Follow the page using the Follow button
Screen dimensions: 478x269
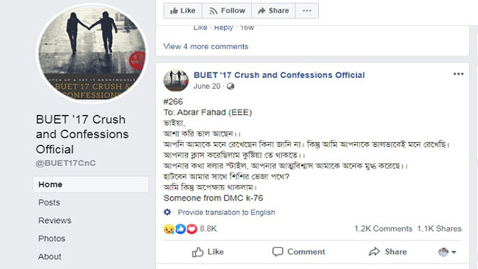click(x=227, y=11)
